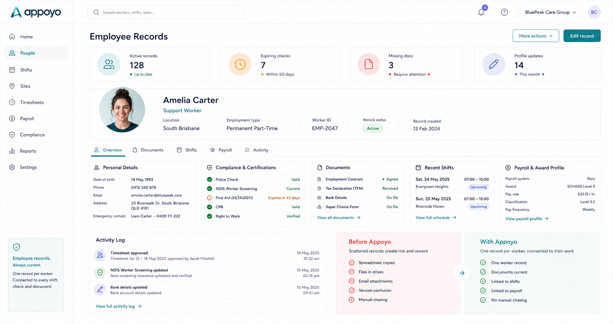
Task: Open the Settings gear icon in sidebar
Action: point(12,167)
